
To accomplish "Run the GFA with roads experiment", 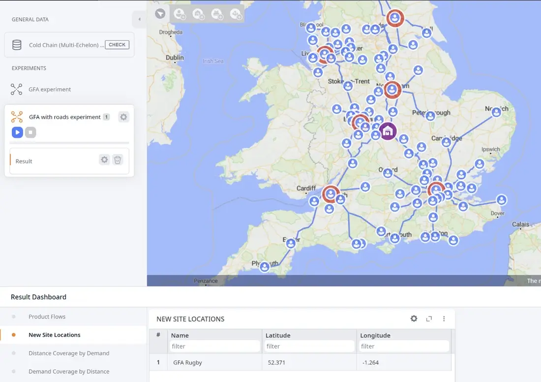I will coord(17,132).
